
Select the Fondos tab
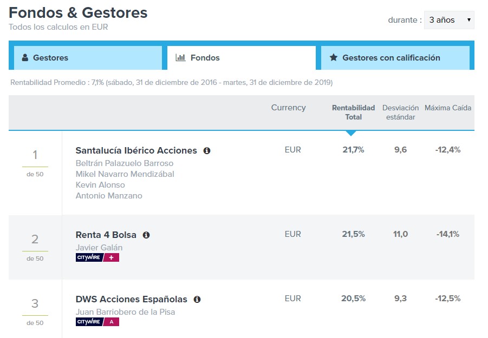coord(242,58)
